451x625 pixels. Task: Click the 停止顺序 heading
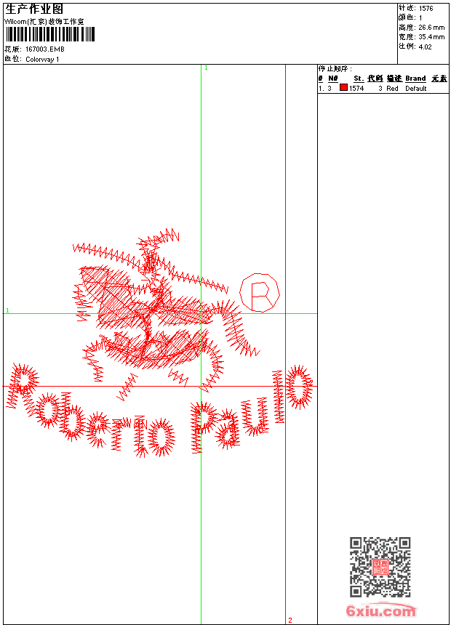pos(335,69)
